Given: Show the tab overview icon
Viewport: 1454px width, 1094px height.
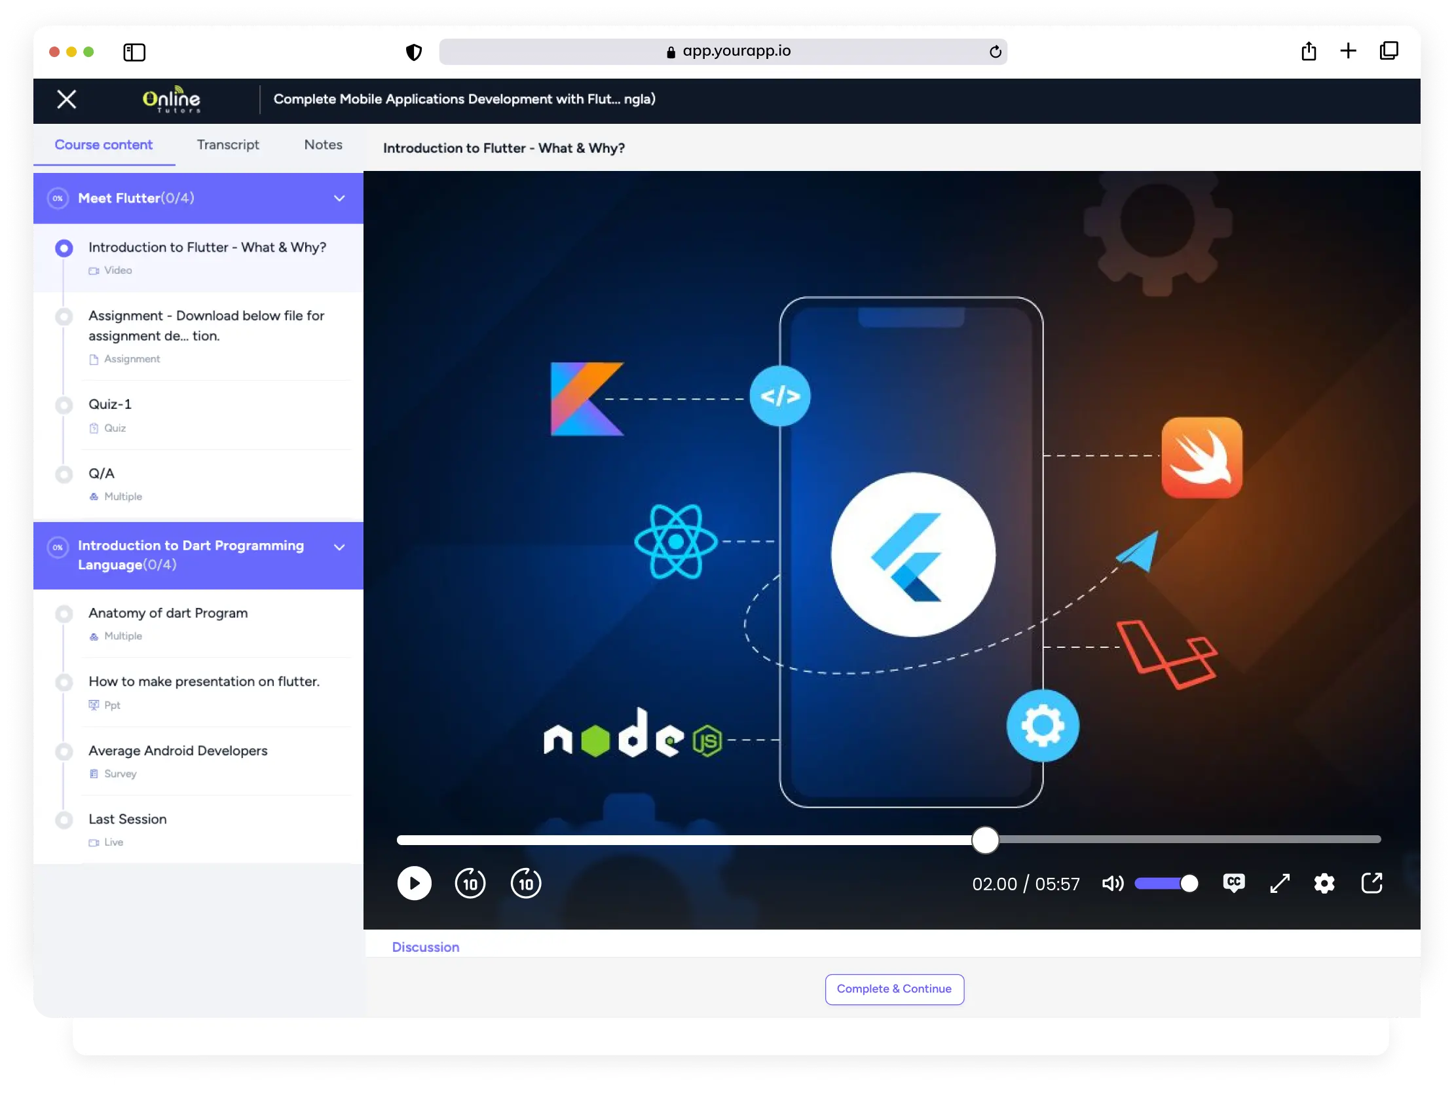Looking at the screenshot, I should tap(1389, 51).
